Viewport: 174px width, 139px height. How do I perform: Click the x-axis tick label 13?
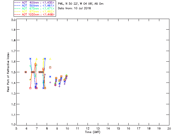click(98, 128)
